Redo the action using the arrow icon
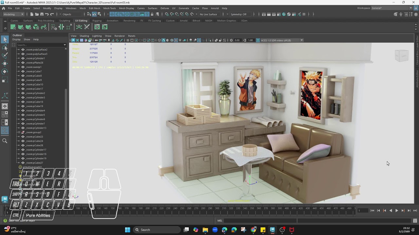 (x=52, y=14)
